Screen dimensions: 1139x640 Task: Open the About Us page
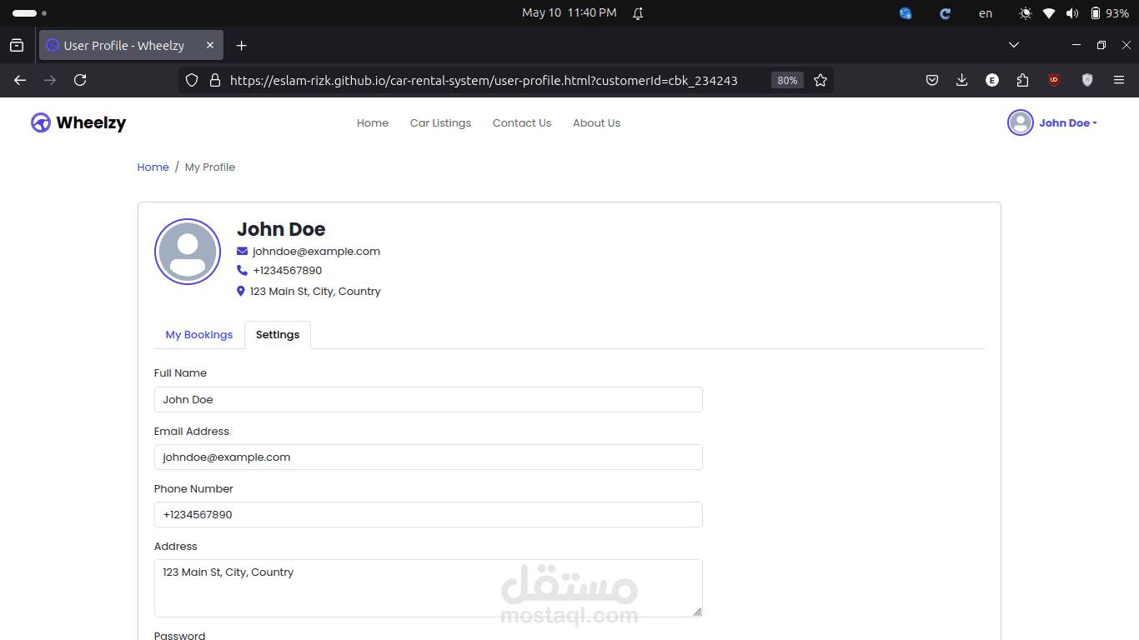pyautogui.click(x=596, y=123)
